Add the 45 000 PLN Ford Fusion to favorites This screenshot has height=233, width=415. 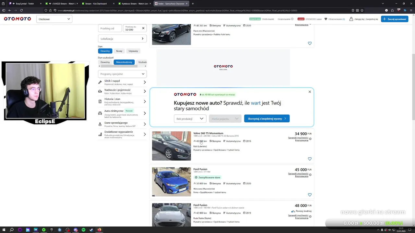click(x=310, y=195)
